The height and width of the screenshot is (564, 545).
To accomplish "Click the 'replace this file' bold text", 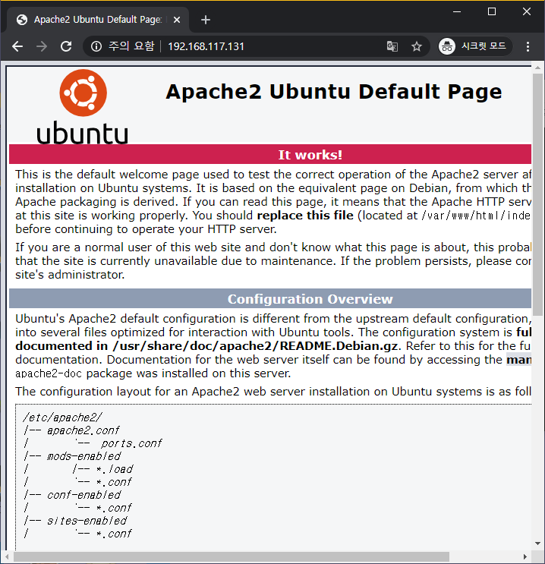I will click(x=305, y=216).
